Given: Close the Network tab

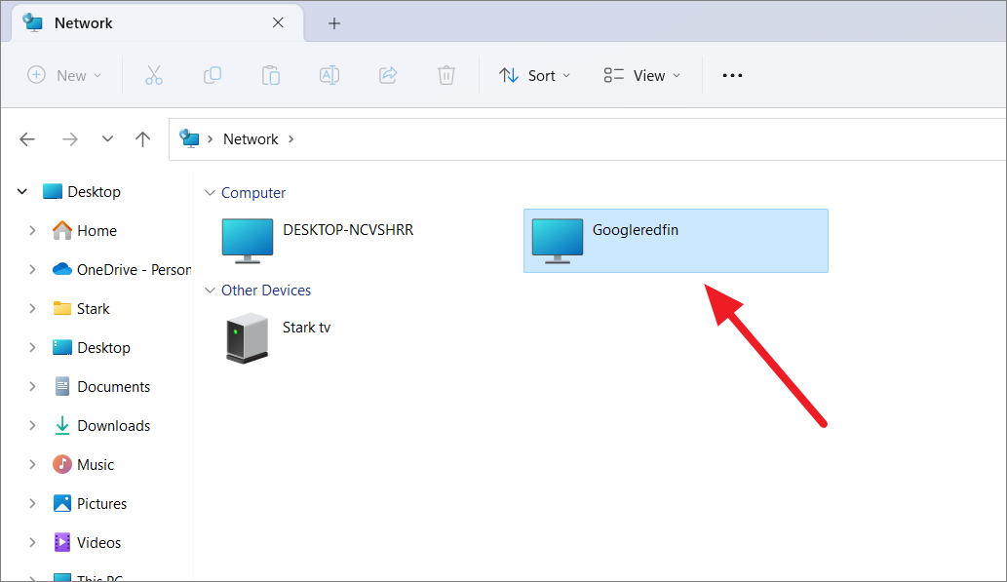Looking at the screenshot, I should [x=278, y=22].
